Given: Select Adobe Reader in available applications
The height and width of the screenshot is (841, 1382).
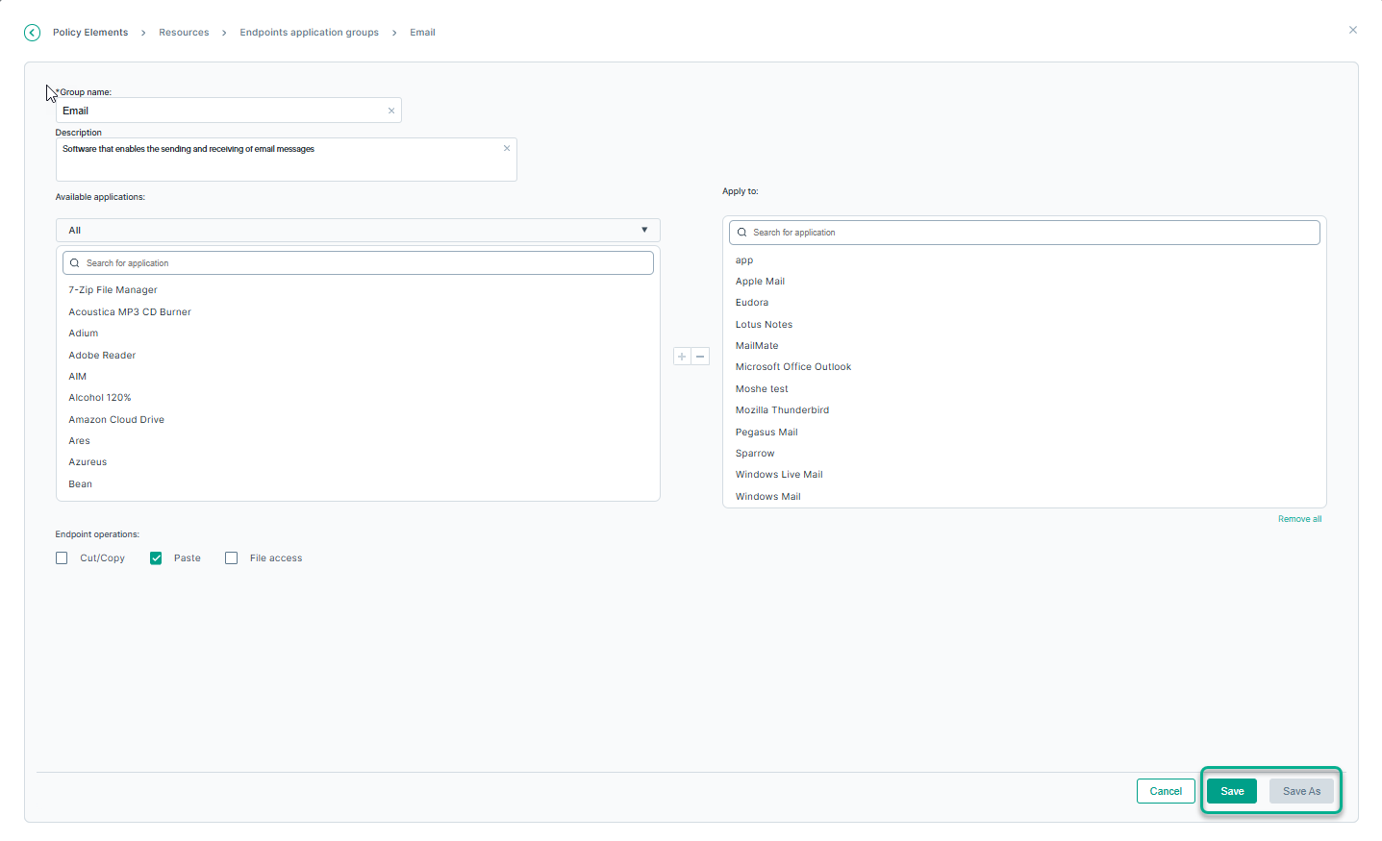Looking at the screenshot, I should tap(102, 356).
